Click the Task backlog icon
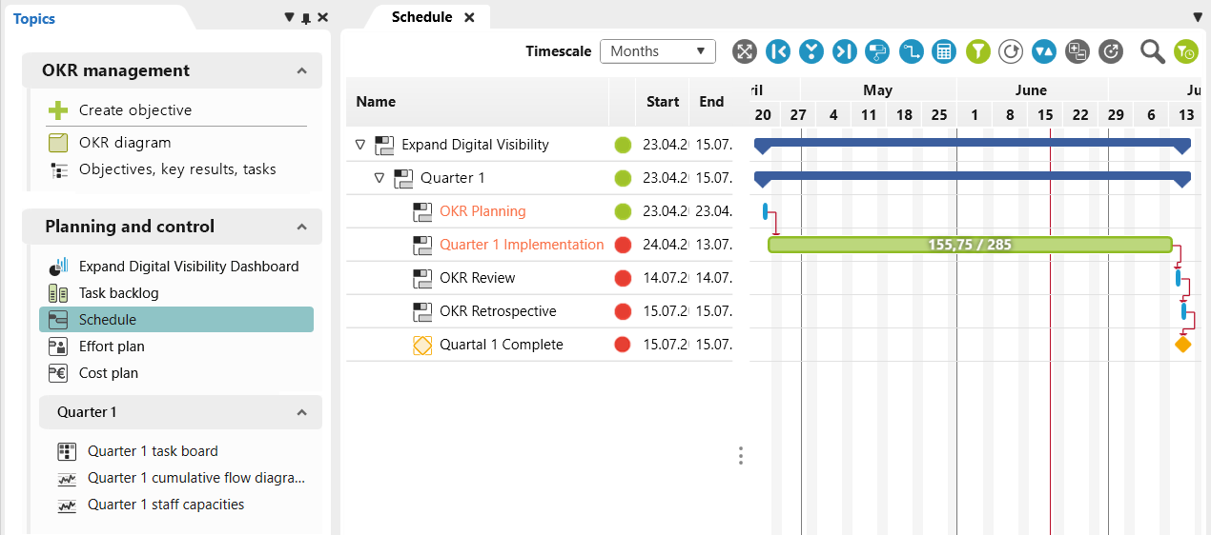The width and height of the screenshot is (1211, 535). (x=58, y=293)
